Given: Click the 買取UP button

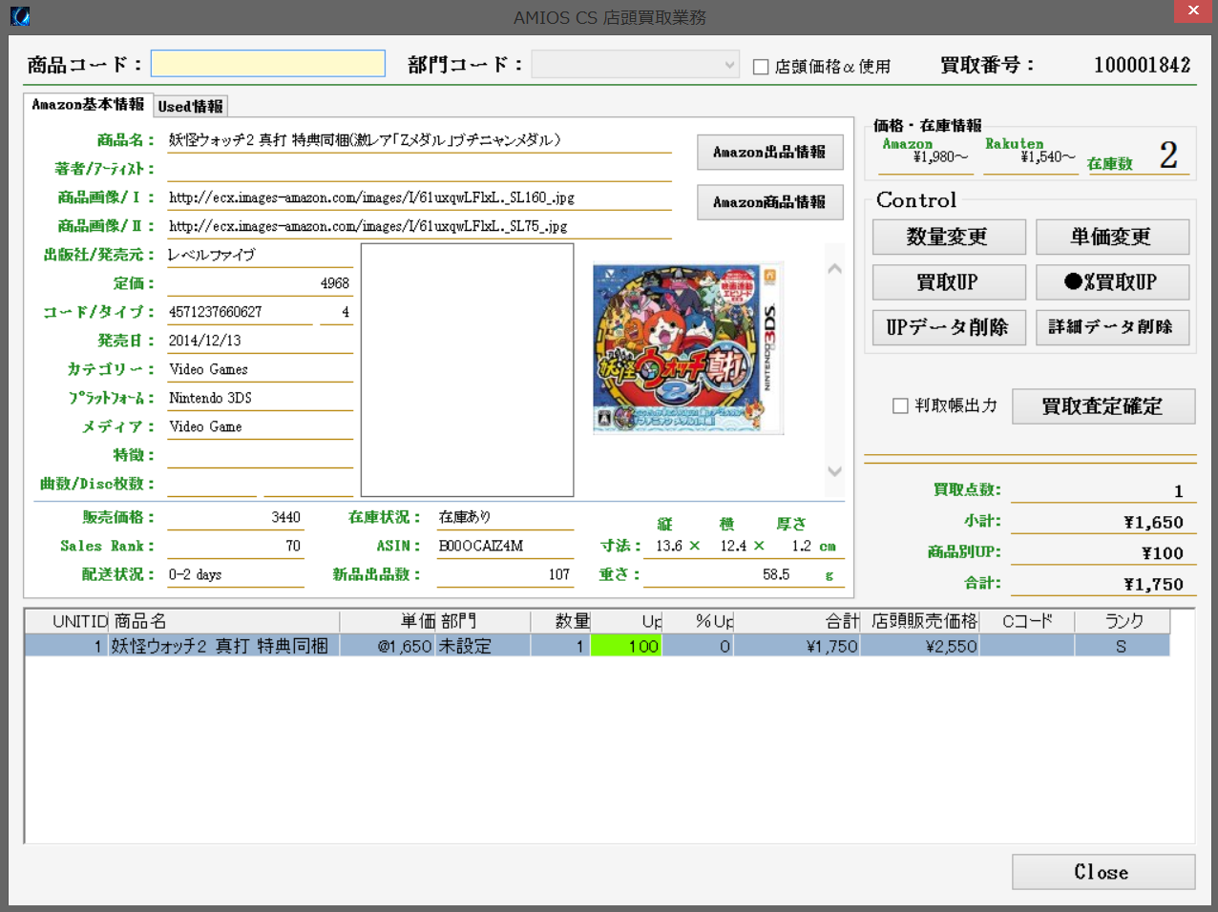Looking at the screenshot, I should coord(949,282).
